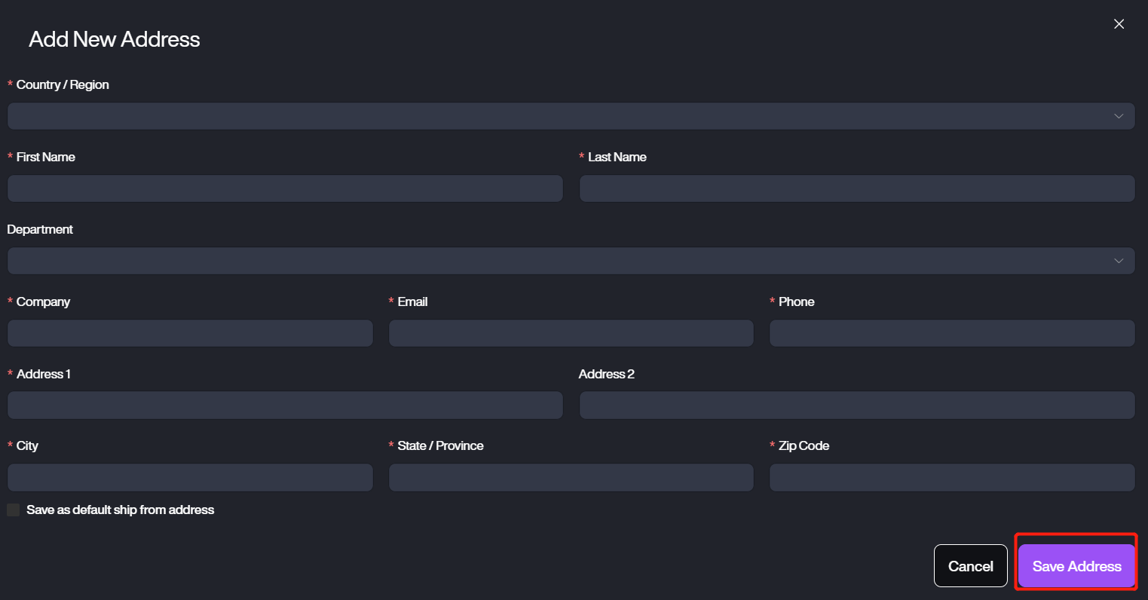
Task: Close the Add New Address dialog
Action: (1119, 24)
